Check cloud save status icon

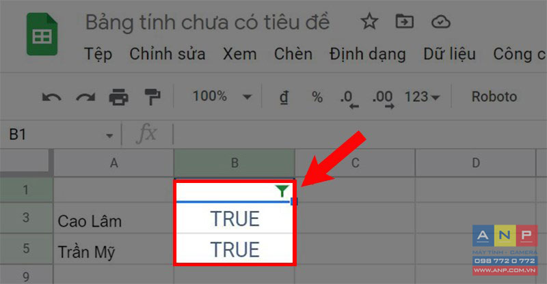coord(441,22)
